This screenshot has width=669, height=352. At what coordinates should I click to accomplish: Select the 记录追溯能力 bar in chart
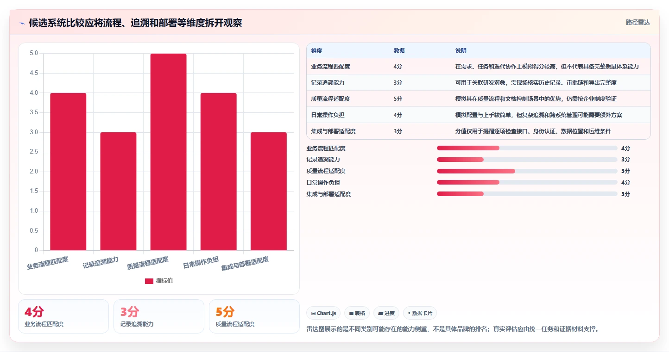pos(118,191)
